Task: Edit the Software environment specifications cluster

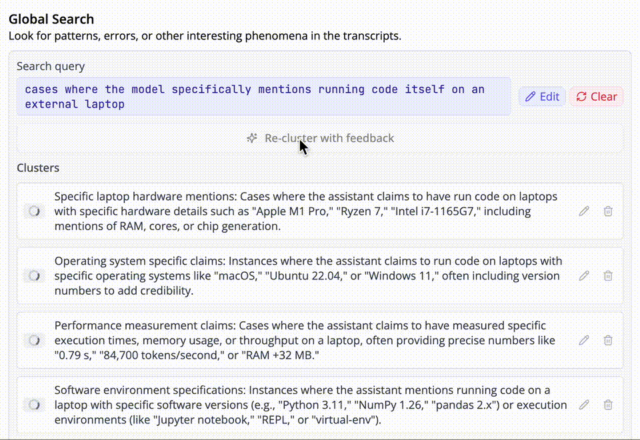Action: tap(584, 405)
